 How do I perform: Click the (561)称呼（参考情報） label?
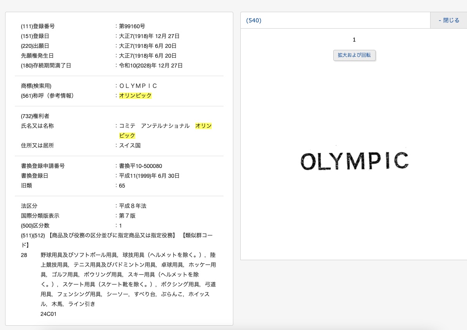[x=47, y=96]
